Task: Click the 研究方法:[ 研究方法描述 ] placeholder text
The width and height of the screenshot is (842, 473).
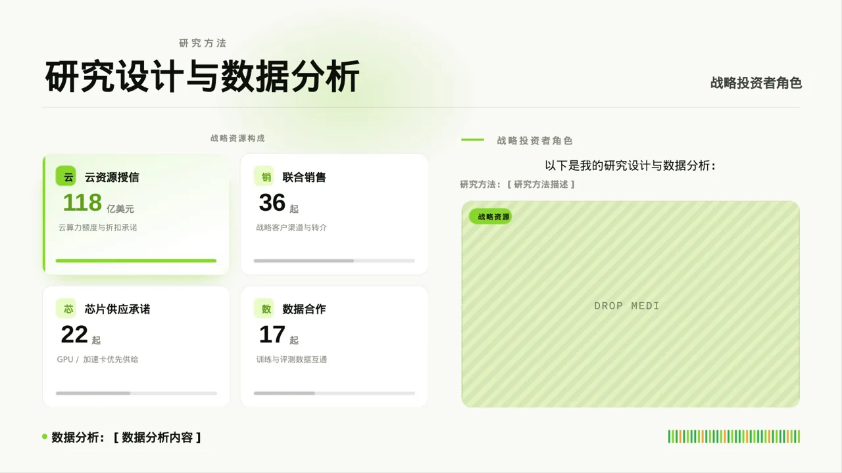Action: [x=518, y=185]
